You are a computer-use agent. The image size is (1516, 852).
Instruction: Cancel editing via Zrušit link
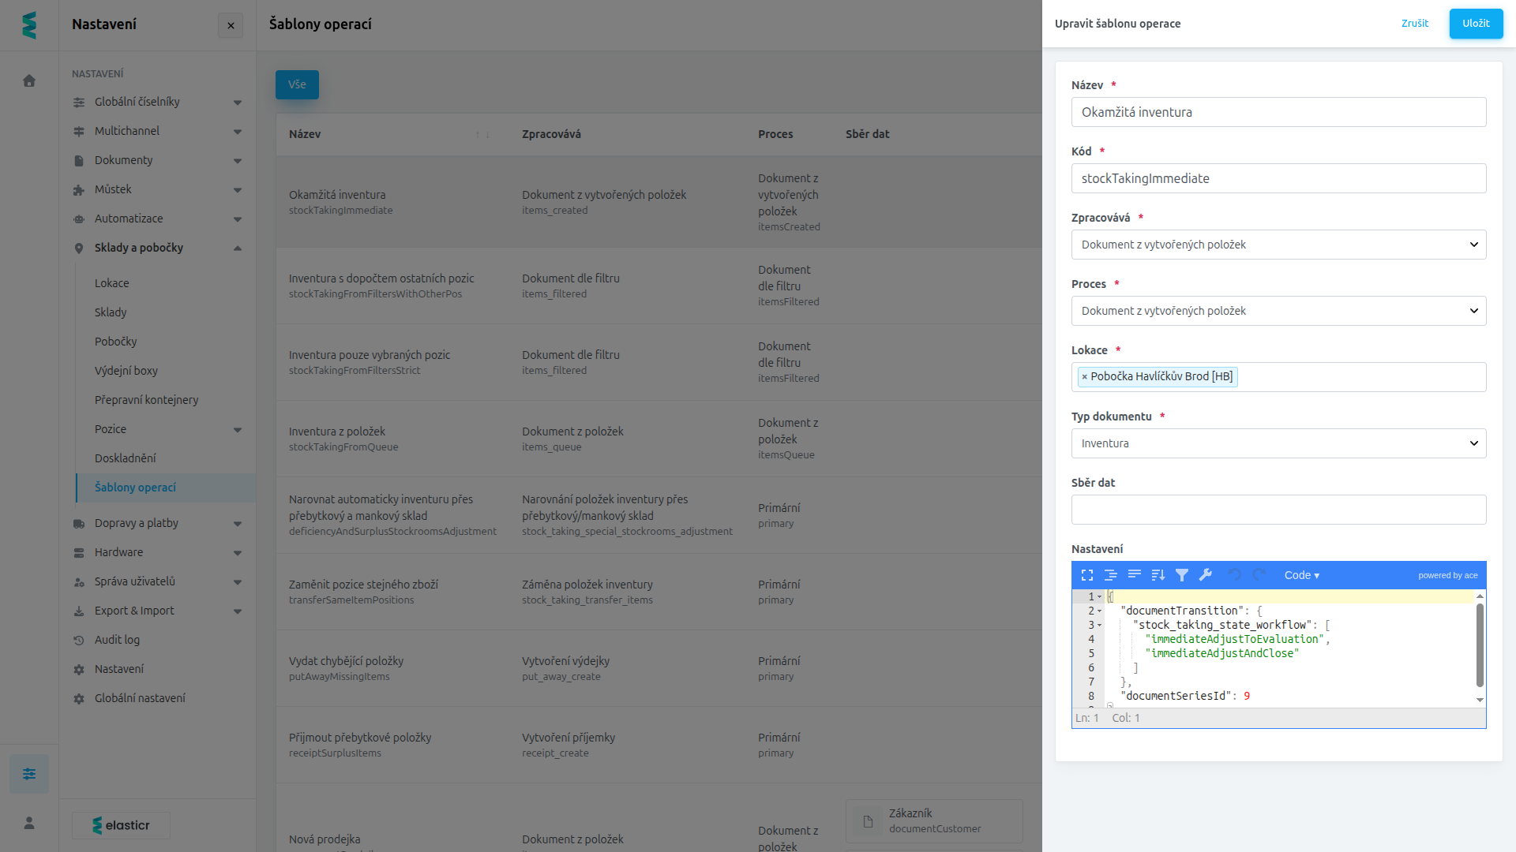(1414, 24)
